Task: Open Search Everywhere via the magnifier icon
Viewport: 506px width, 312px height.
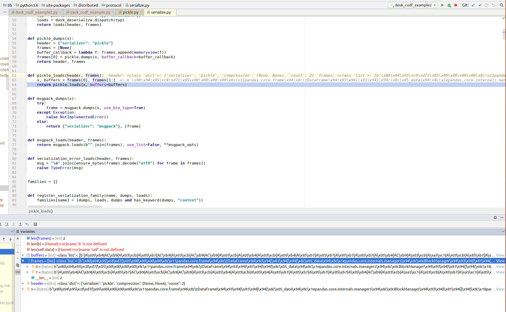Action: pos(501,5)
